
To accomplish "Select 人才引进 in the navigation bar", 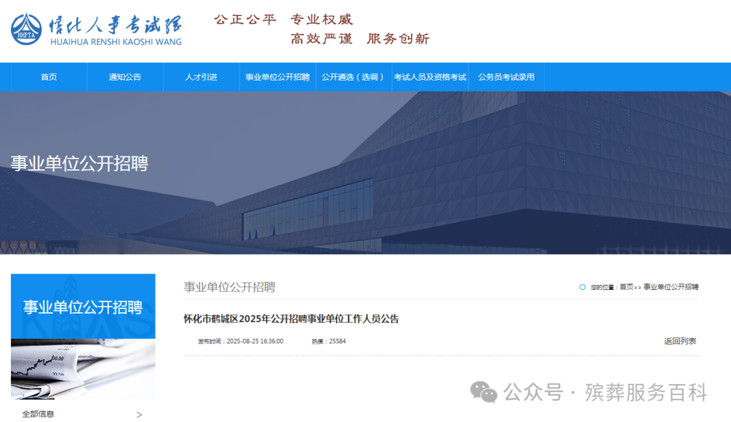I will point(201,77).
